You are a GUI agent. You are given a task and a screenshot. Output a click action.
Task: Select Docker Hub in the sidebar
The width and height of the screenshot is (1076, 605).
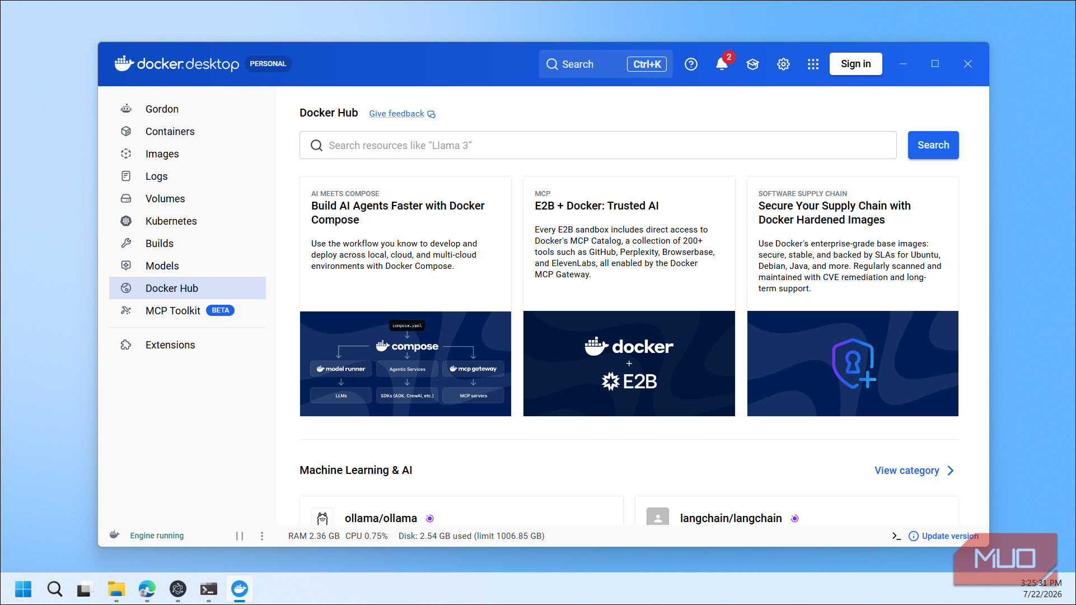tap(188, 288)
